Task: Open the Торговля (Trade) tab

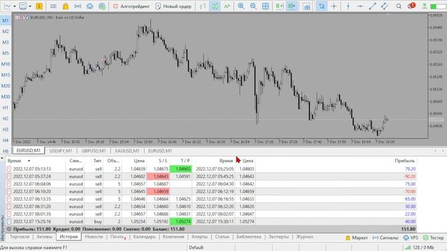Action: 20,236
